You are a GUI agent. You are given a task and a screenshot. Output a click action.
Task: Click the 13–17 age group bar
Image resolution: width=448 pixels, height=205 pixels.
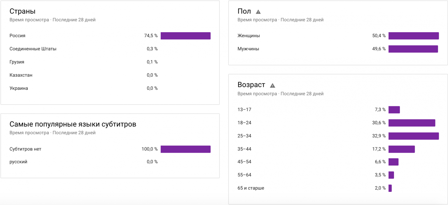[394, 110]
